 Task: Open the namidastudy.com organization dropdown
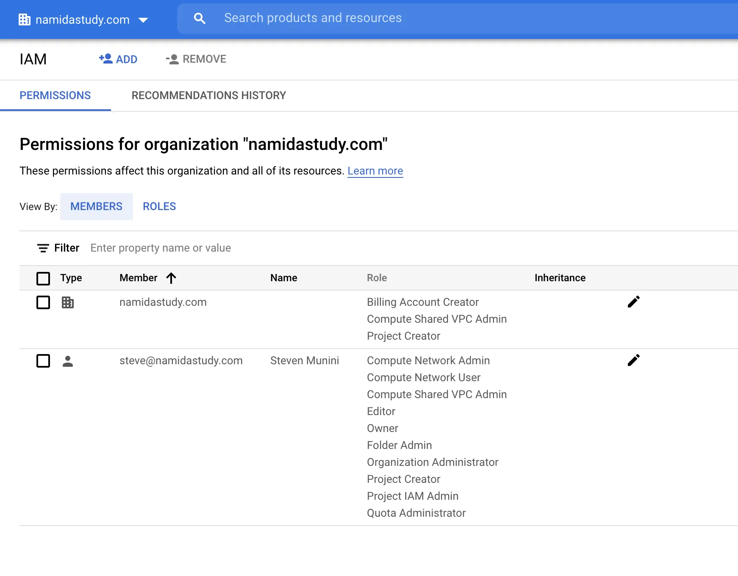click(143, 20)
